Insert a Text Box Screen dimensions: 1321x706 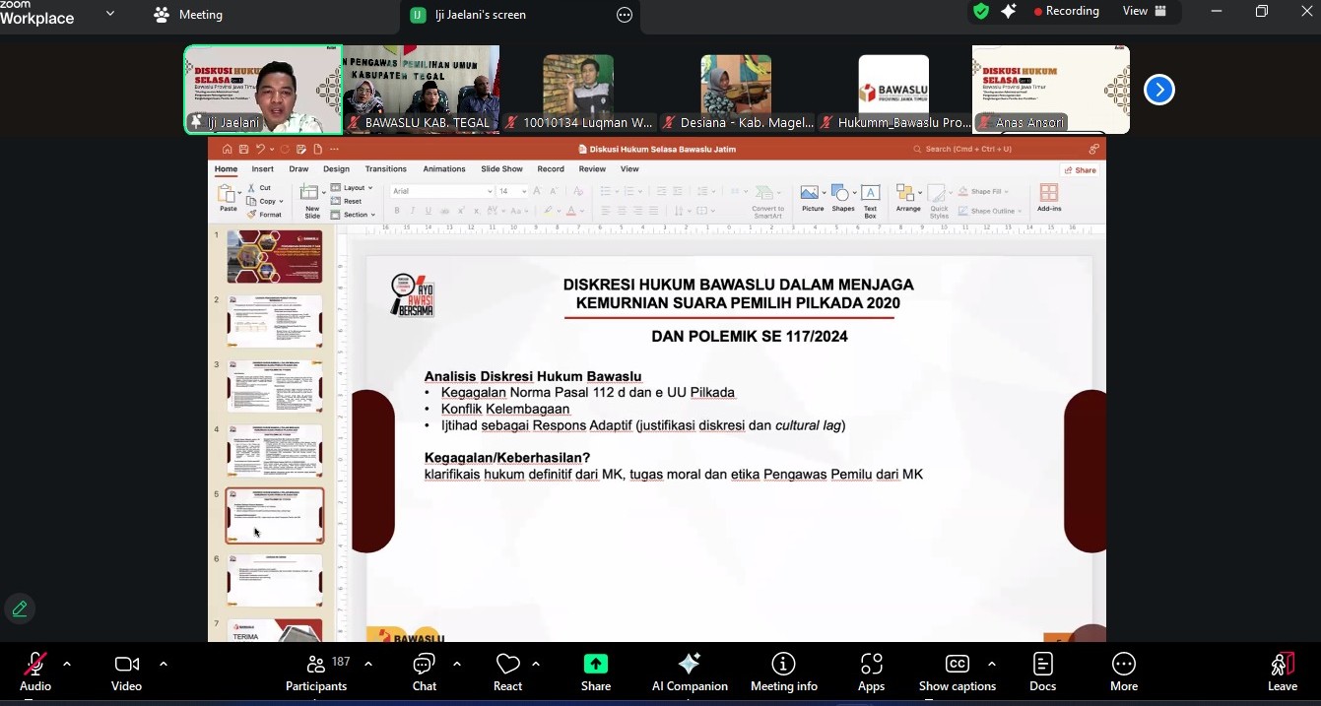(x=870, y=192)
